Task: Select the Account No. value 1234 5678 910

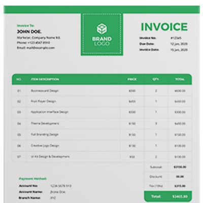Action: (61, 186)
